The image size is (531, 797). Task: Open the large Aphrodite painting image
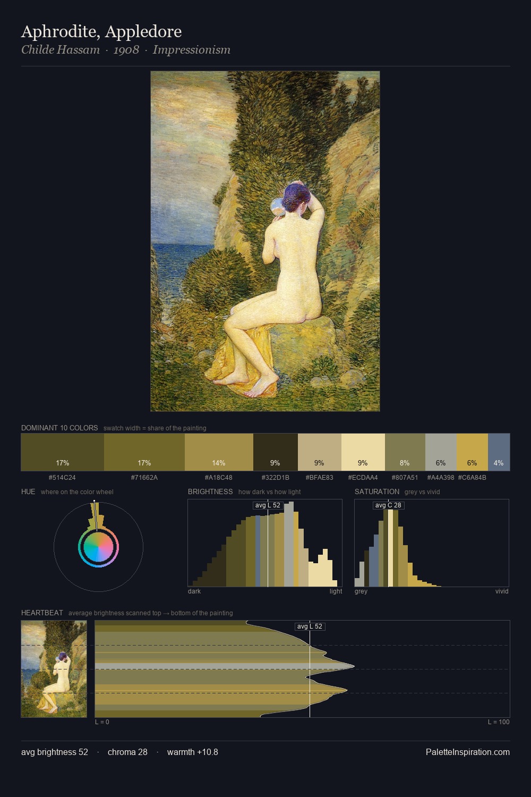265,241
